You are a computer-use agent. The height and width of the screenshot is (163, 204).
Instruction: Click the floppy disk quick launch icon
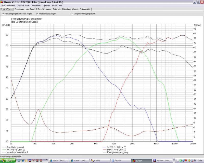[30, 161]
